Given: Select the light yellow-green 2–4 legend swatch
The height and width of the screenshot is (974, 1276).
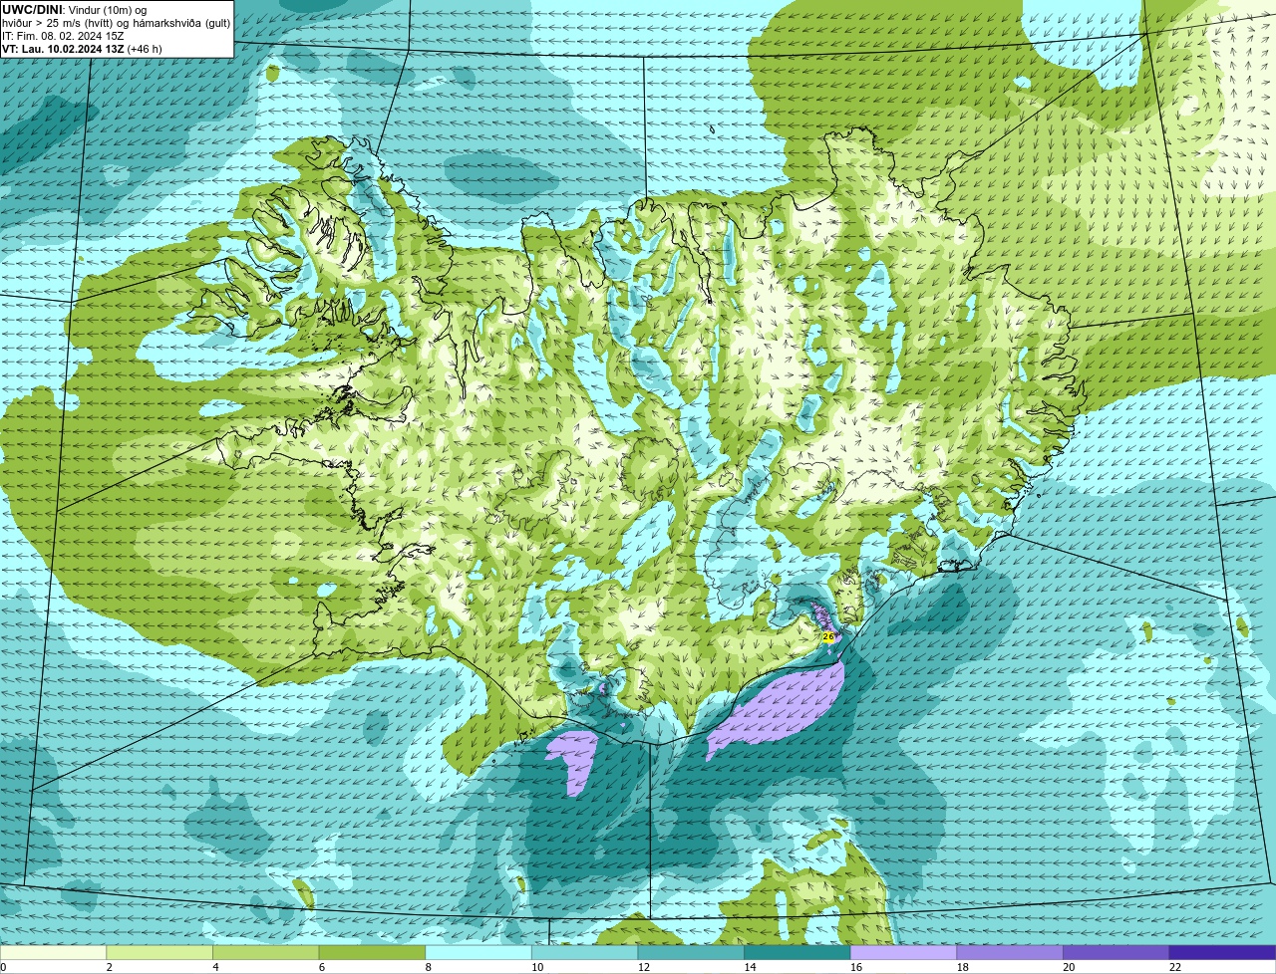Looking at the screenshot, I should coord(159,952).
